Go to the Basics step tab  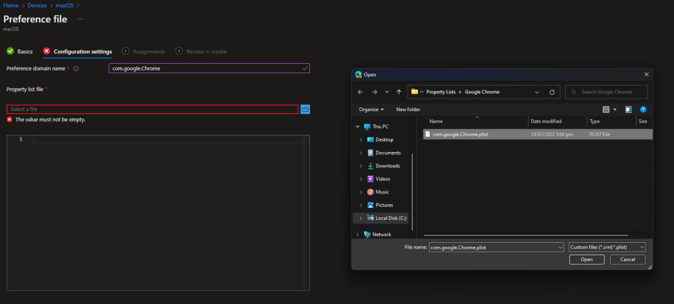[20, 51]
